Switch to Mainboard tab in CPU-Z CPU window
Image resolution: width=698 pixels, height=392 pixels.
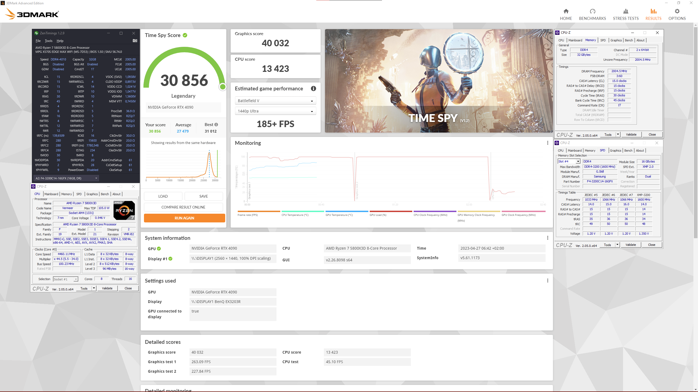51,194
